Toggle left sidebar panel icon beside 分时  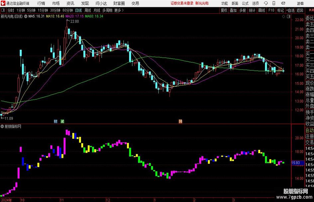pos(3,10)
